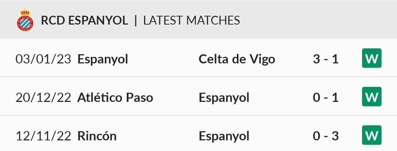
Task: Click the green W badge for Rincón match
Action: coord(372,135)
